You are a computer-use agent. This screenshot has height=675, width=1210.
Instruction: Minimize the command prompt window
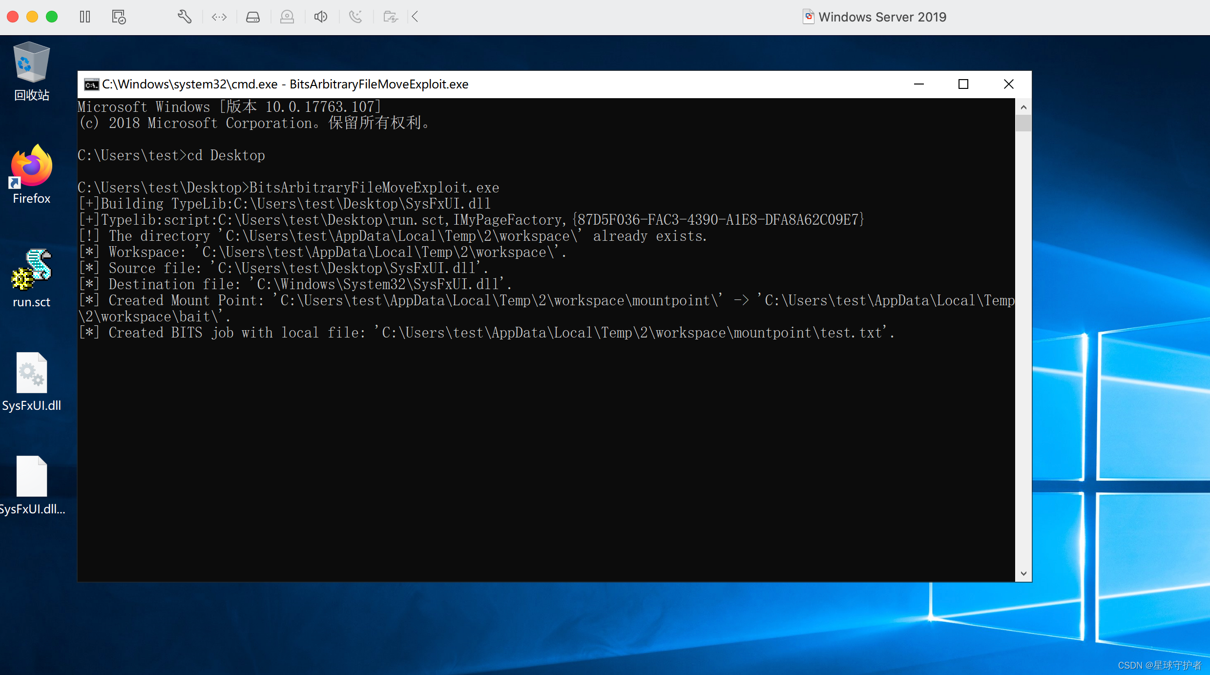pyautogui.click(x=918, y=84)
